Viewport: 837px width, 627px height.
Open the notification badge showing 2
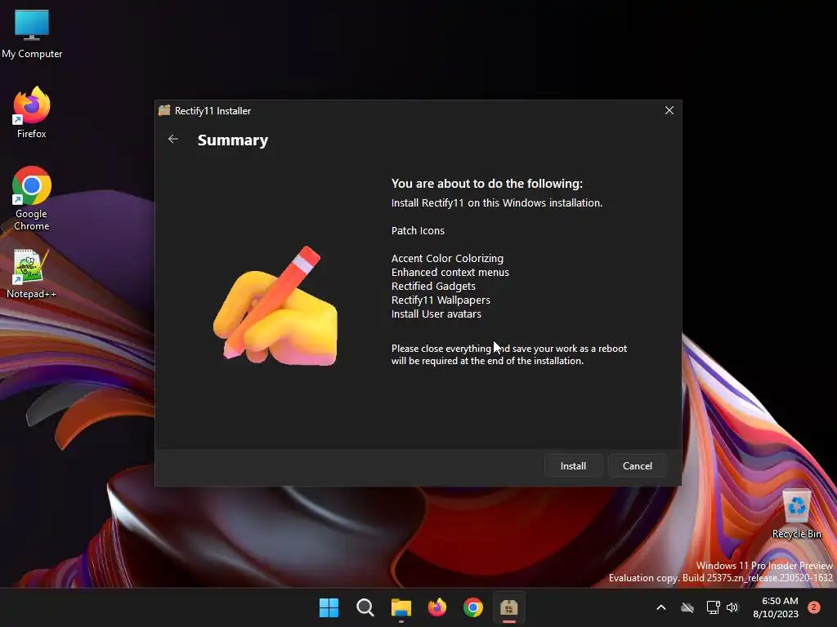(814, 607)
